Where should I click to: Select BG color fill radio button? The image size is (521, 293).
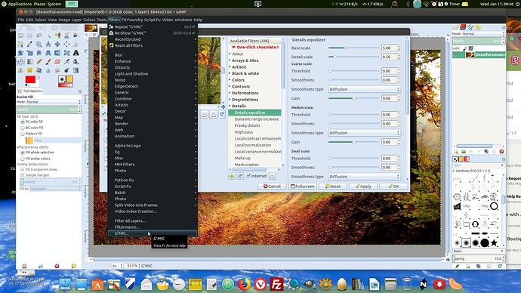(23, 128)
